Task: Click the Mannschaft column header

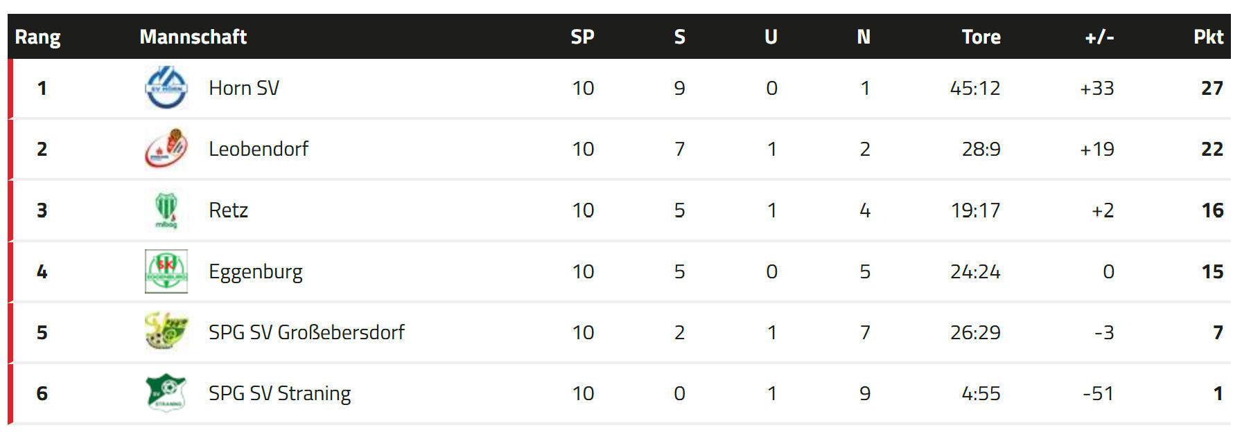Action: click(x=193, y=37)
